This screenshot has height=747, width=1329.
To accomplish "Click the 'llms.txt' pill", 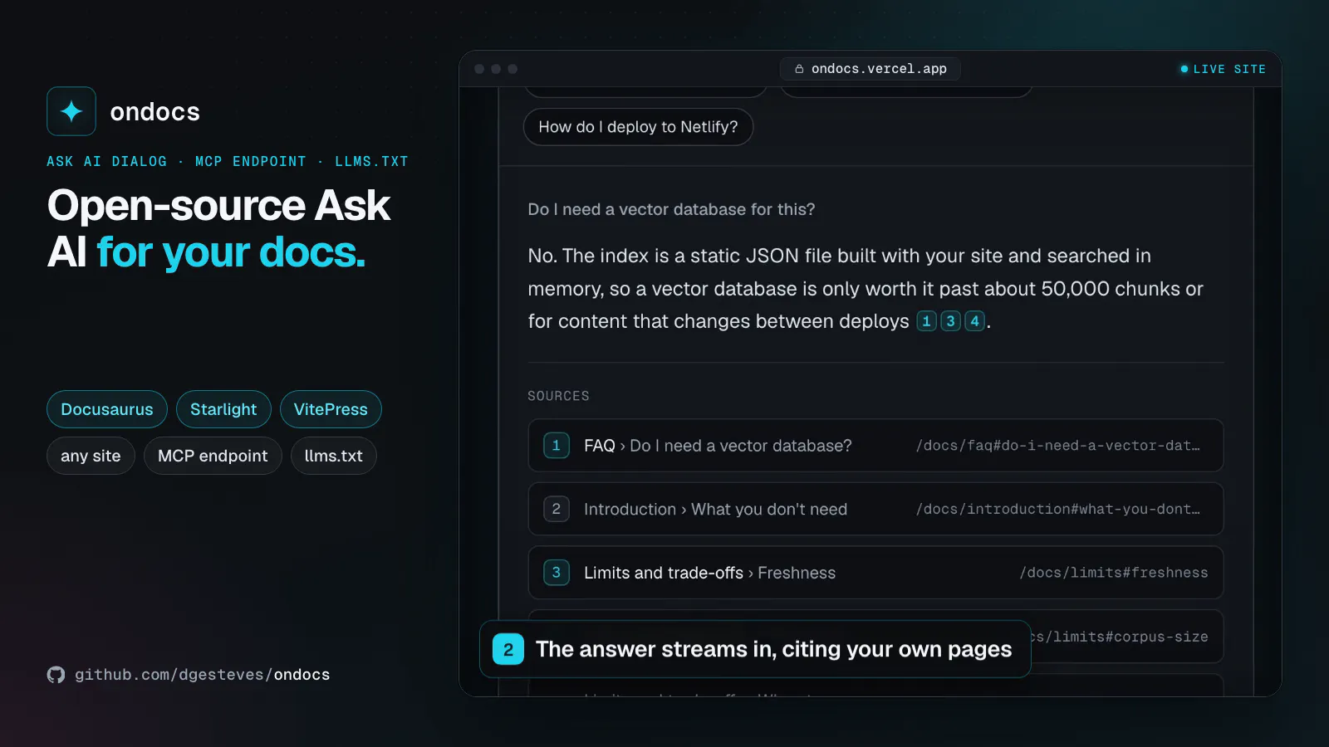I will 334,456.
